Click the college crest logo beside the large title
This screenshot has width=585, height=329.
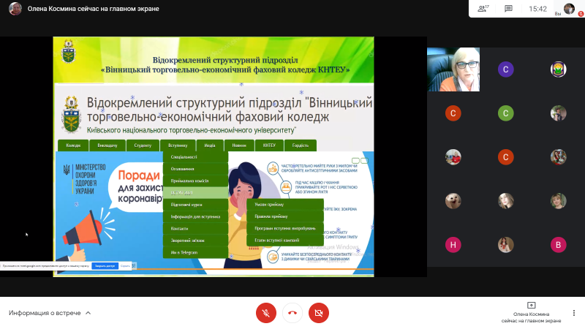tap(71, 115)
